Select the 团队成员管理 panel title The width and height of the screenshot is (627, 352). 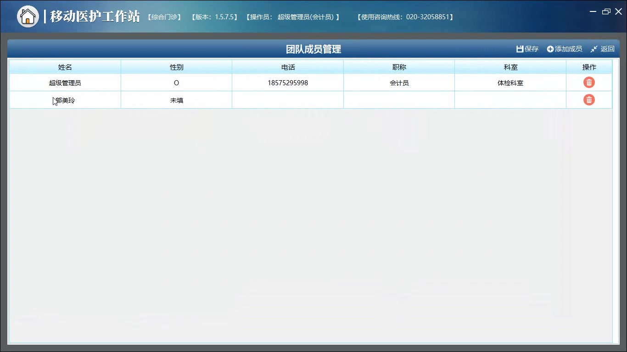pyautogui.click(x=313, y=49)
